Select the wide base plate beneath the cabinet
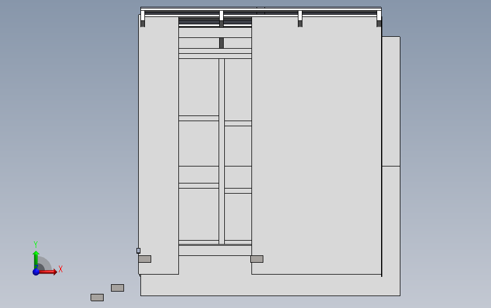This screenshot has height=308, width=491. coord(270,285)
